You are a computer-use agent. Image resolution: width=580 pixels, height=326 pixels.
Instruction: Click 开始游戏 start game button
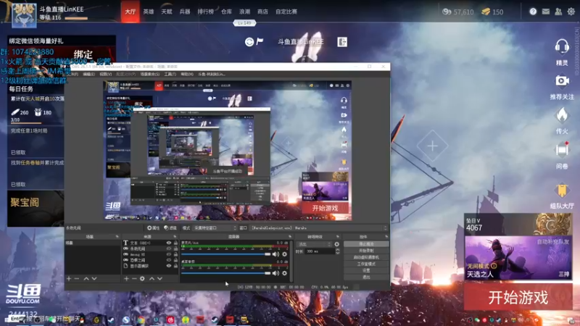pyautogui.click(x=518, y=297)
